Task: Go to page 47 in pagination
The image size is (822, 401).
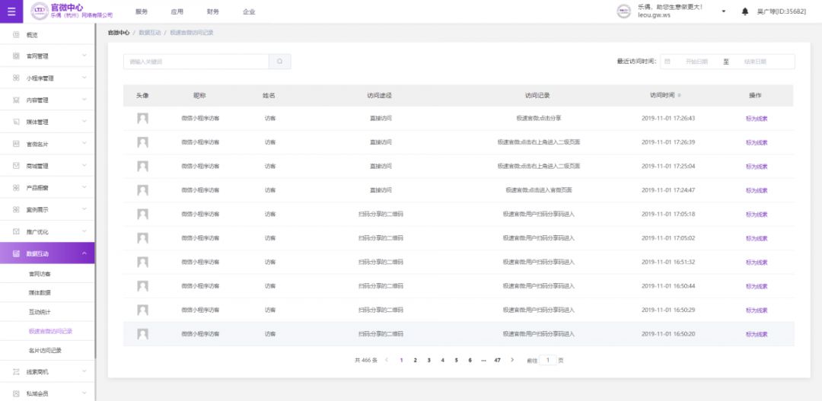Action: 497,360
